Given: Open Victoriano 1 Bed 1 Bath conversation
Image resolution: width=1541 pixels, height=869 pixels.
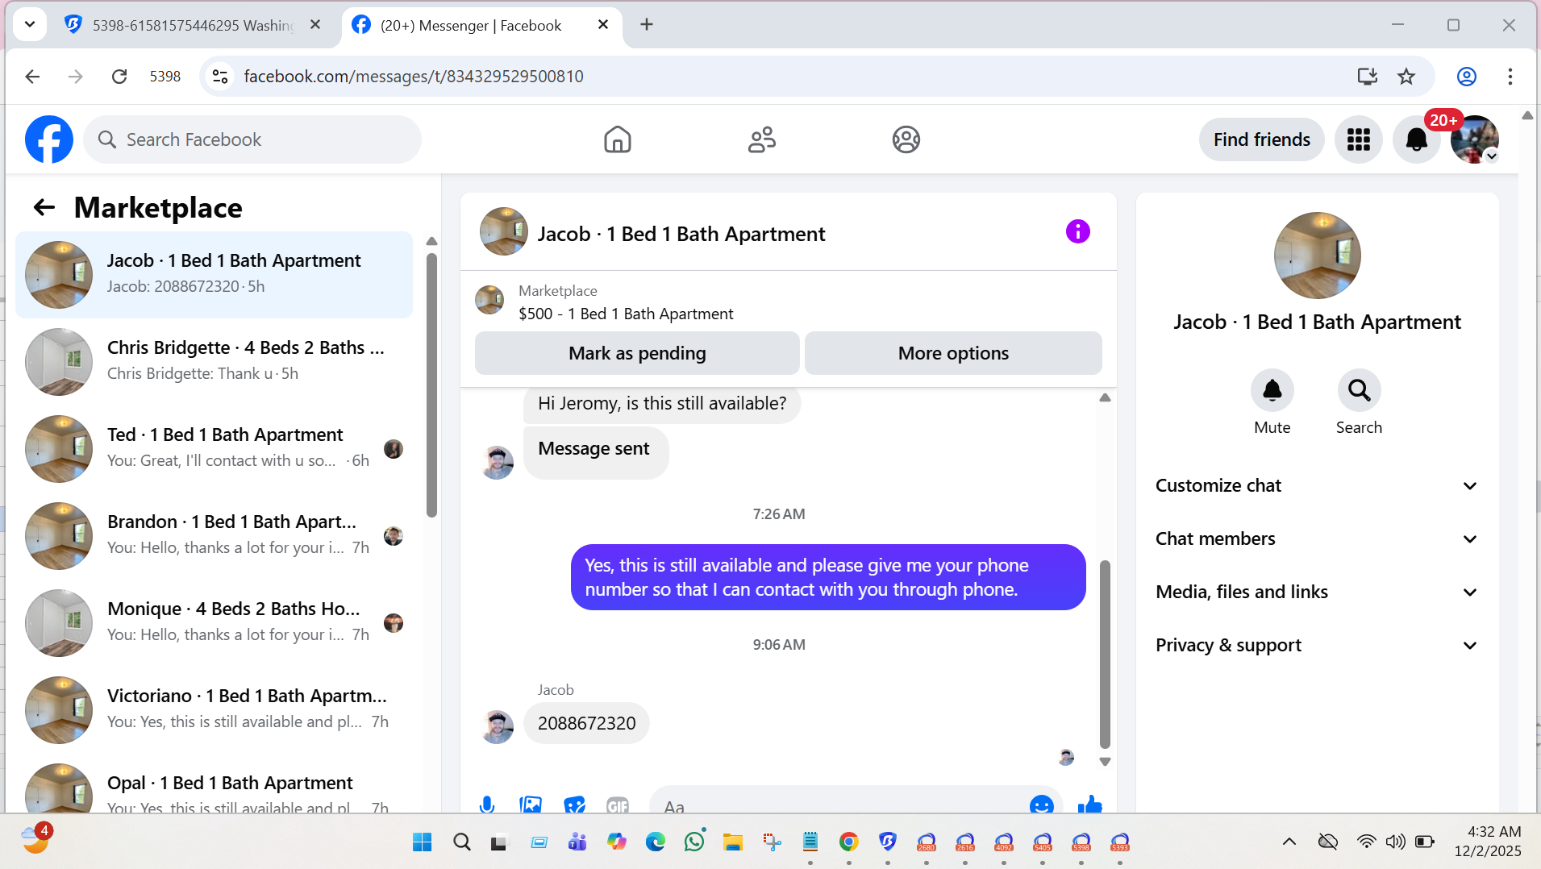Looking at the screenshot, I should [214, 709].
